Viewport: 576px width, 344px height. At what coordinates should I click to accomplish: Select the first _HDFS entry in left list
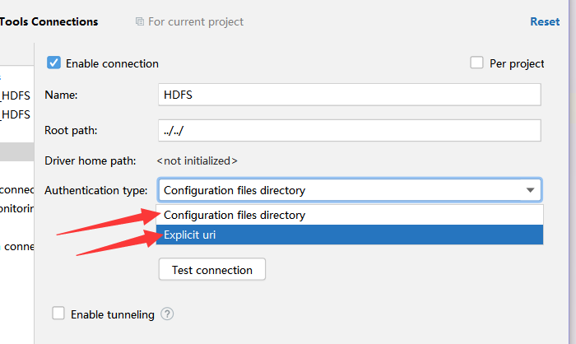[x=16, y=95]
